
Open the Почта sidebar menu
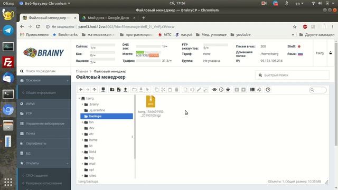coord(44,134)
